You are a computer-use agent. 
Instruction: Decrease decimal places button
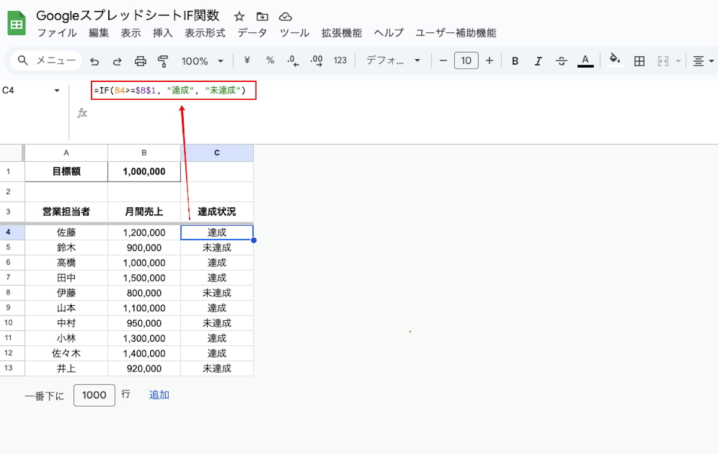click(293, 60)
